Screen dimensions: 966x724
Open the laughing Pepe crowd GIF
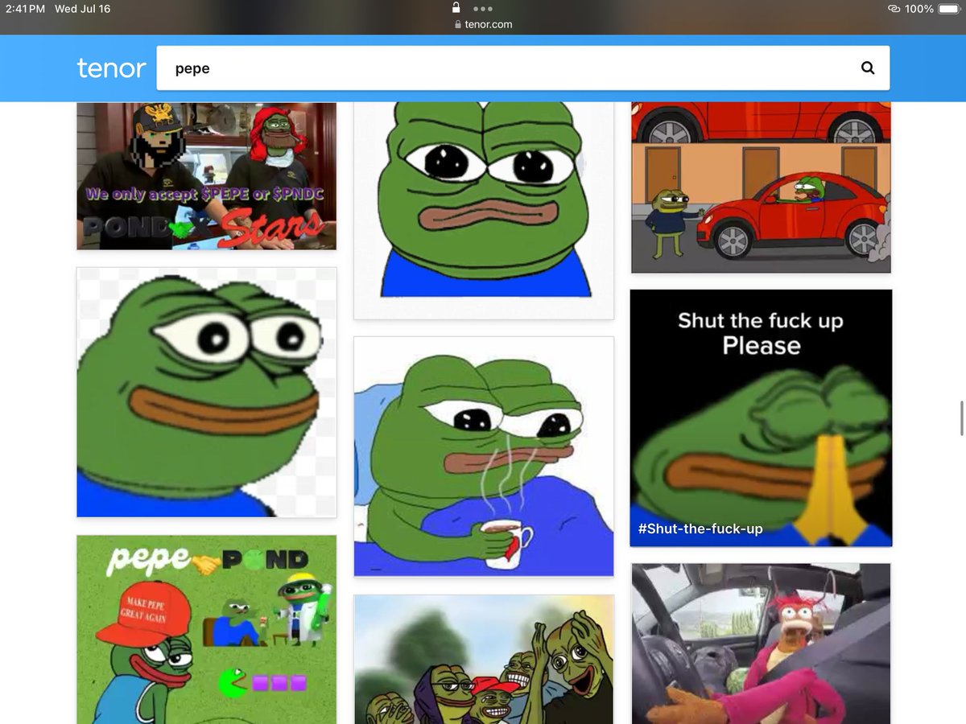coord(484,660)
